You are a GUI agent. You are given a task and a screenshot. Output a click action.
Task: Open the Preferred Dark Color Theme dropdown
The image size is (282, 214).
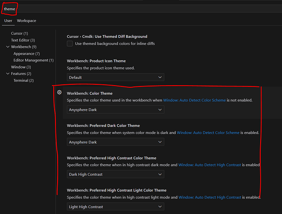116,142
